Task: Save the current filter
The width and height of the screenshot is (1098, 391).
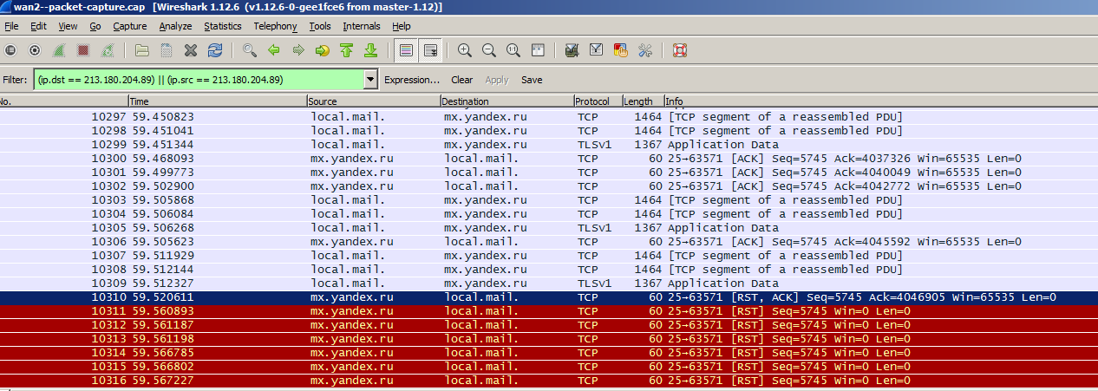Action: [x=532, y=80]
